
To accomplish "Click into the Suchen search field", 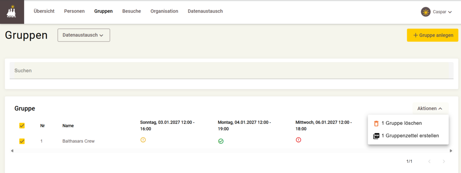I will [x=232, y=71].
